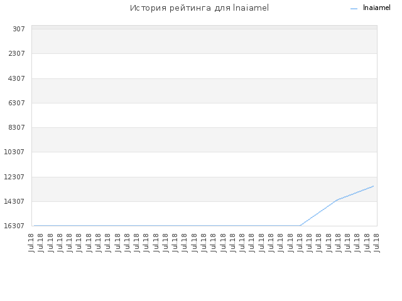
Task: Click the 16307 y-axis label
Action: point(14,226)
